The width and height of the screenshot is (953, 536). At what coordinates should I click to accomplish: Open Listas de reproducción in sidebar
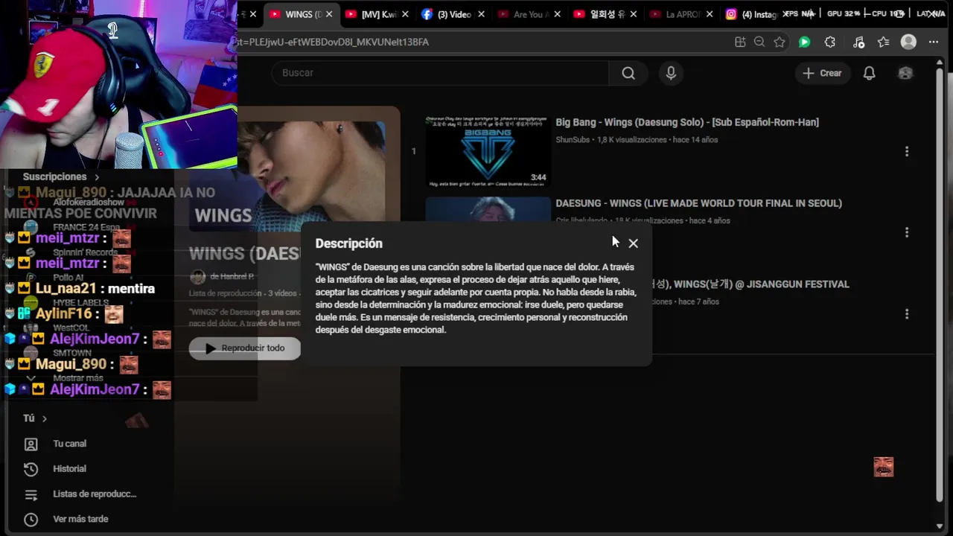pos(95,494)
